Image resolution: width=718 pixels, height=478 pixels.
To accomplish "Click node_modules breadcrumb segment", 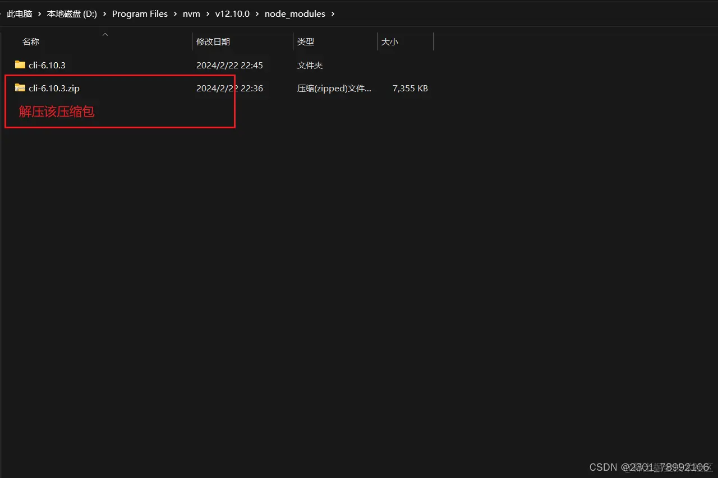I will 295,13.
